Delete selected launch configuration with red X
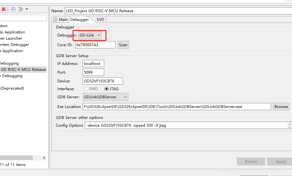Image resolution: width=292 pixels, height=176 pixels. pos(3,9)
